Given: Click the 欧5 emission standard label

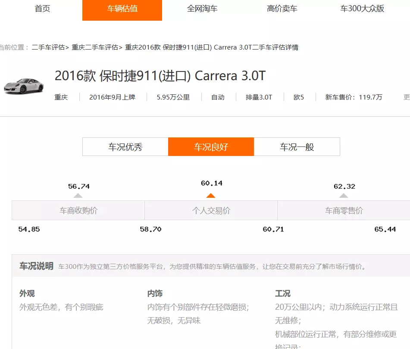Looking at the screenshot, I should click(x=299, y=97).
